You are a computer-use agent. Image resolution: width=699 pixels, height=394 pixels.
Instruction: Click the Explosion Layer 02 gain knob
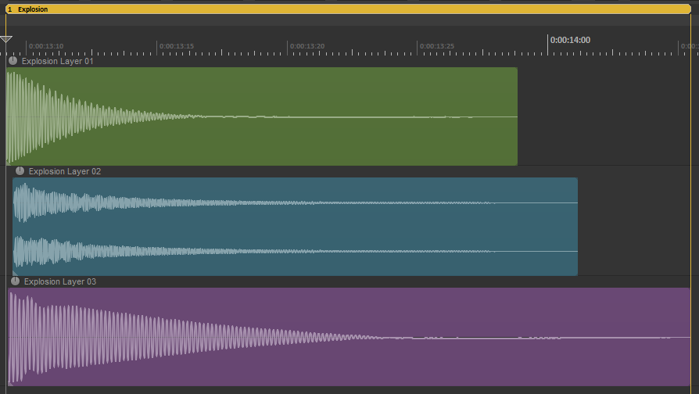(x=20, y=171)
